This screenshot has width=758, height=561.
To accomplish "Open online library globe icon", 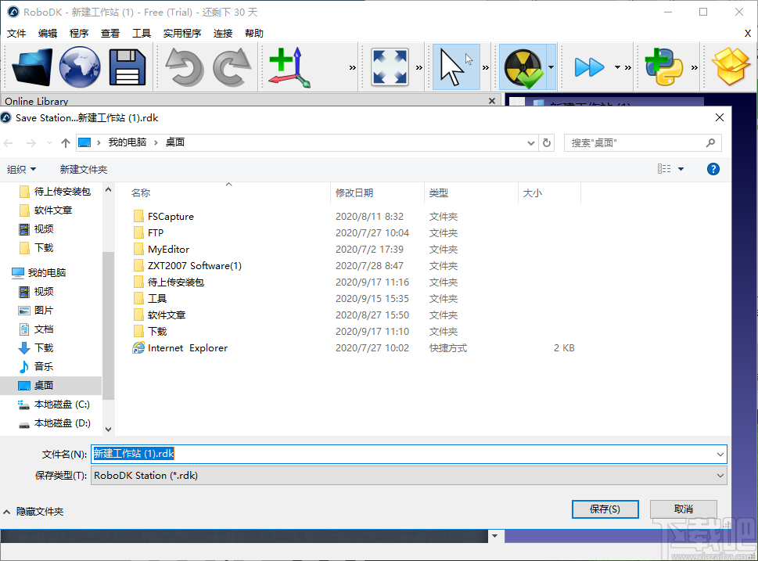I will [x=80, y=67].
